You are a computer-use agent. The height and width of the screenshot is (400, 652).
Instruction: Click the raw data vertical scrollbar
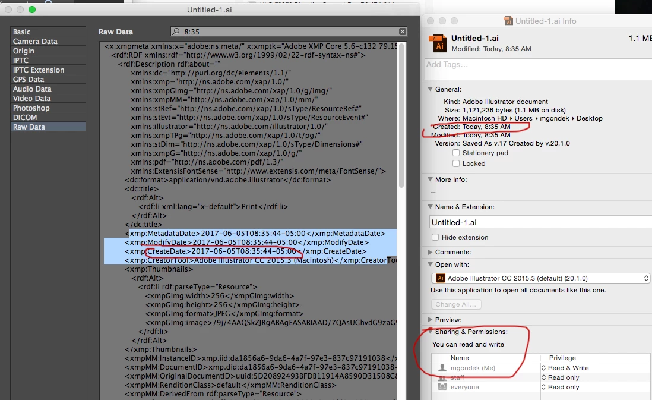point(401,116)
